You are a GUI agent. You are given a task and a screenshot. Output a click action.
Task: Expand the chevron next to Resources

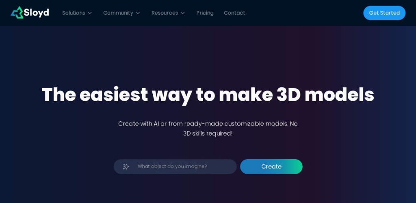tap(183, 13)
